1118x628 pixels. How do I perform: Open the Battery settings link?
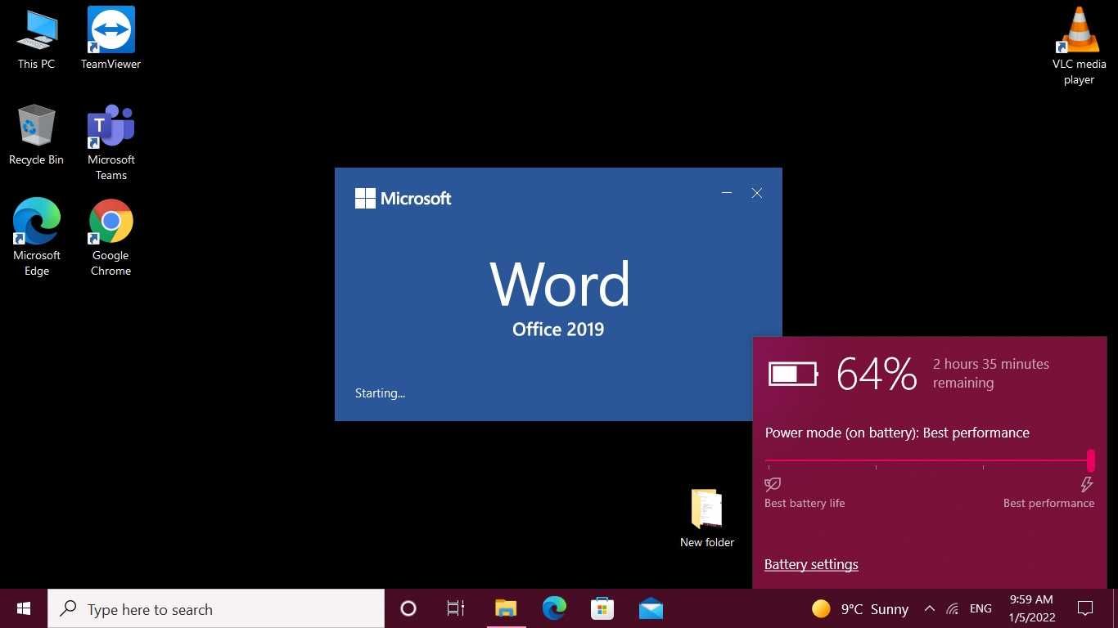(811, 564)
